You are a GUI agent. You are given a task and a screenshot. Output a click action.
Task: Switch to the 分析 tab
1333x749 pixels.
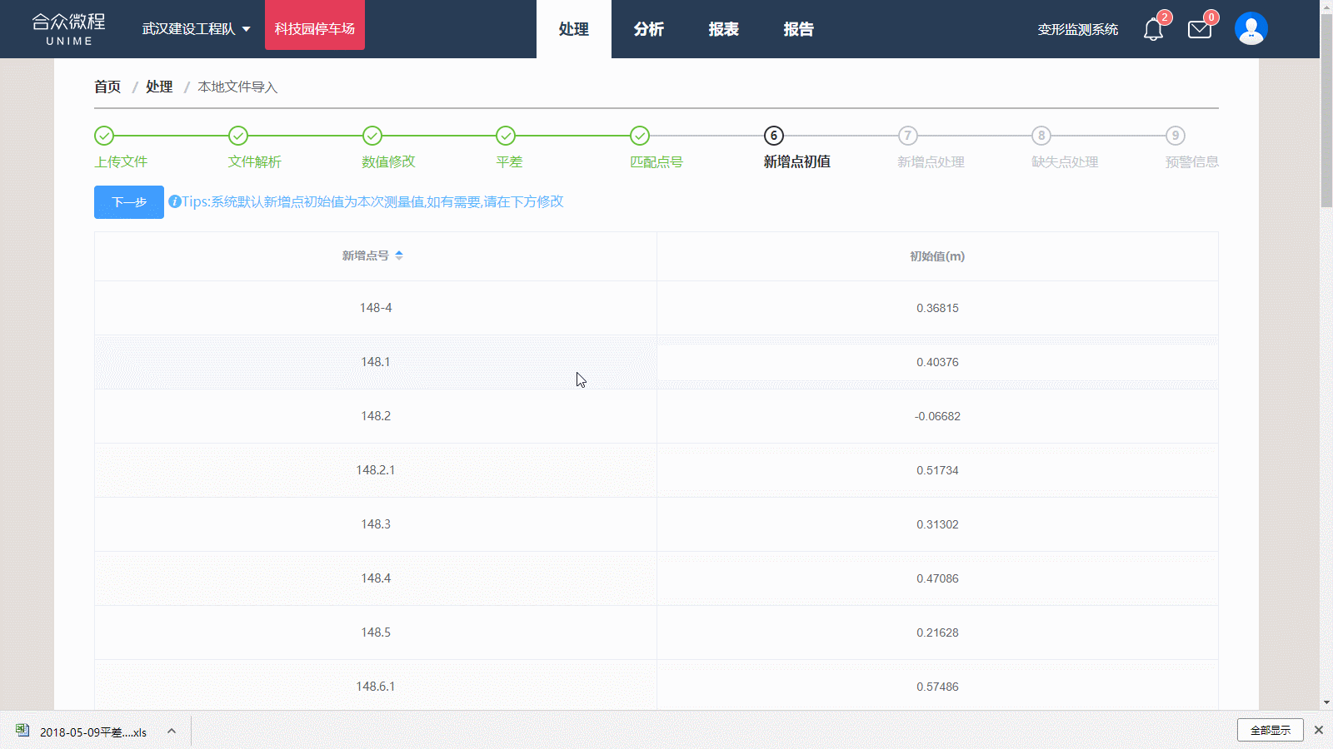tap(648, 29)
